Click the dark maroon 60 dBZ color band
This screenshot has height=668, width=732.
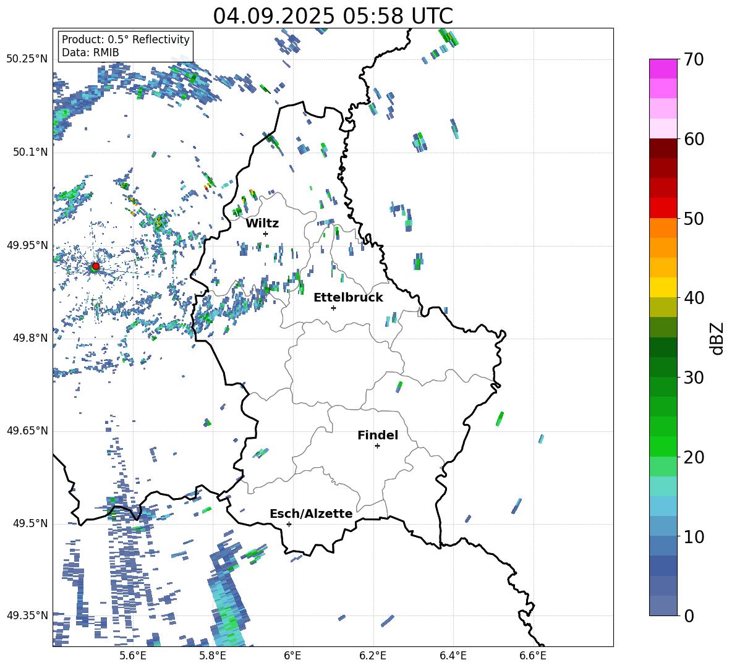(x=663, y=148)
